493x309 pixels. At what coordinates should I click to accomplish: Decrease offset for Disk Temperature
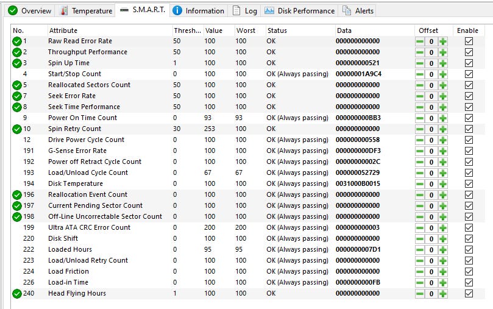[420, 184]
